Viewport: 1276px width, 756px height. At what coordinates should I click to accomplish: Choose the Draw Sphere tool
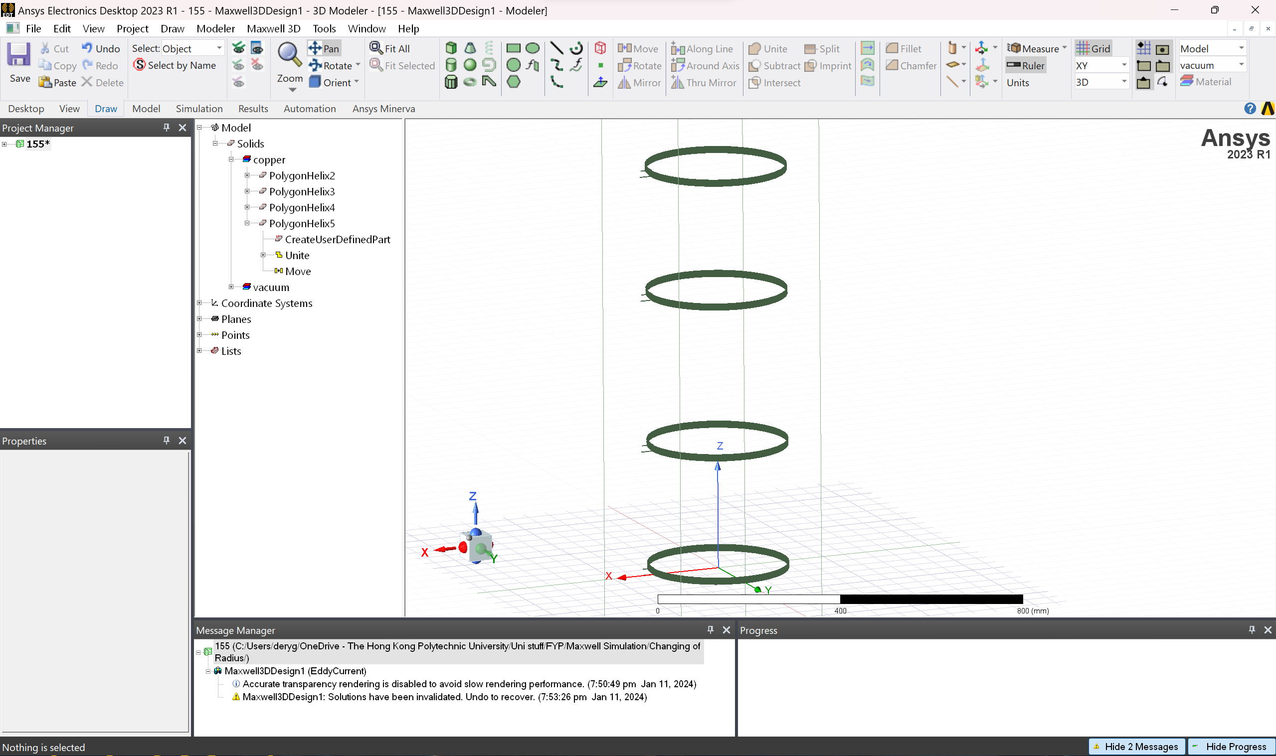470,65
